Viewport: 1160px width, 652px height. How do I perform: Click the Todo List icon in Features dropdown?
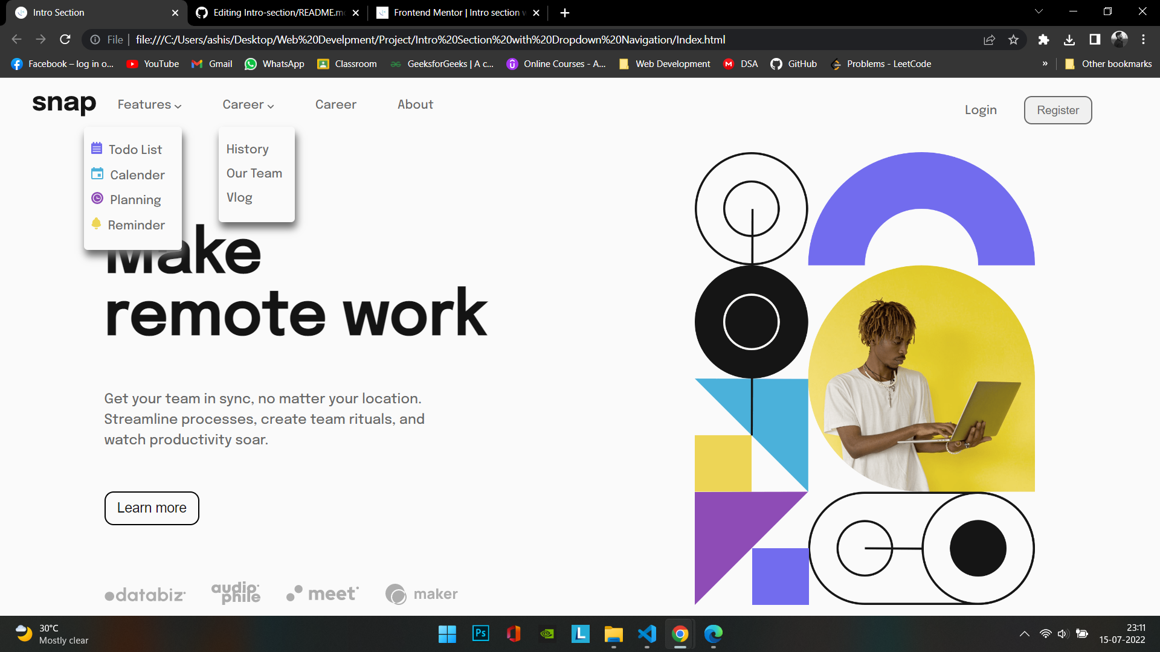[x=97, y=149]
